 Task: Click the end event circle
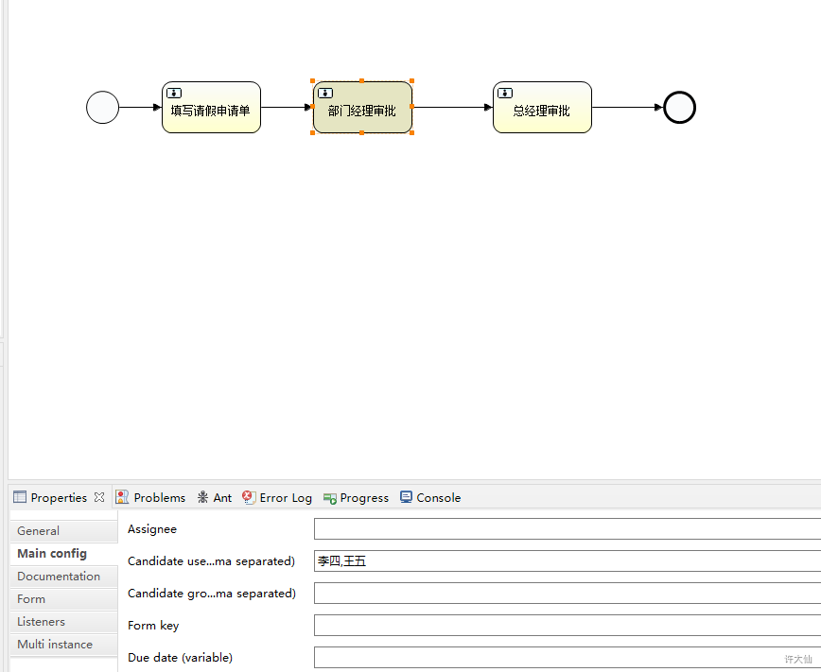click(679, 108)
